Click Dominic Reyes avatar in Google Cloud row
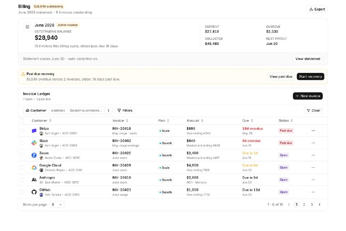The width and height of the screenshot is (346, 231). click(x=41, y=170)
